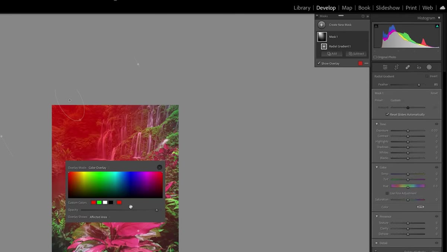Choose the white custom color swatch
This screenshot has height=252, width=447.
[x=105, y=202]
